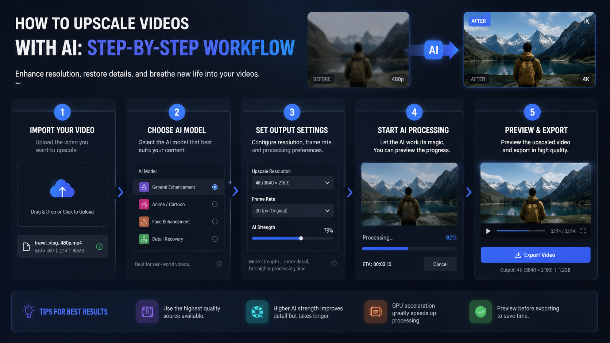Click the cloud upload icon
The height and width of the screenshot is (343, 610).
[x=62, y=188]
